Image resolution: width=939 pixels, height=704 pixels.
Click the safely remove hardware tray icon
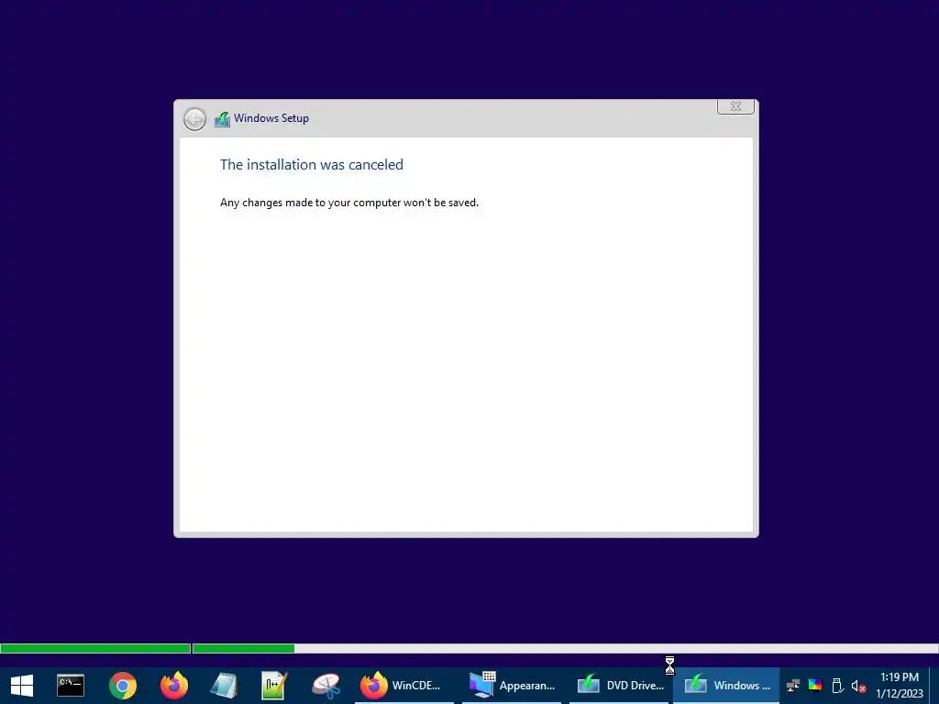(x=838, y=686)
